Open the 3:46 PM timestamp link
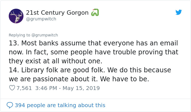The height and width of the screenshot is (112, 191). click(x=46, y=88)
